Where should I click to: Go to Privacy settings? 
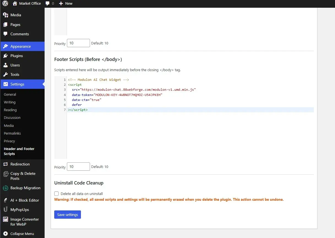click(9, 141)
